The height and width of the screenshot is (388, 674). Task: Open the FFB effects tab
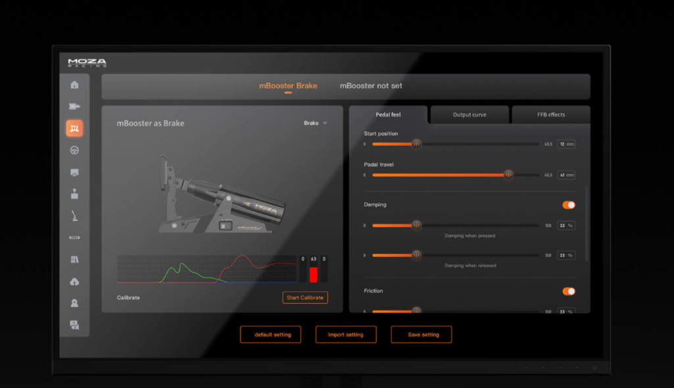point(551,114)
